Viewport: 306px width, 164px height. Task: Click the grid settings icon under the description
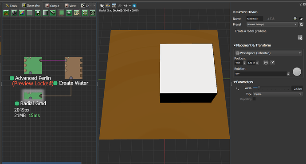click(x=300, y=37)
